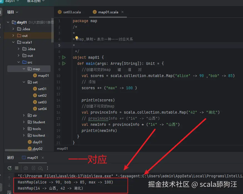Collapse the src folder
This screenshot has width=243, height=194.
tap(19, 62)
